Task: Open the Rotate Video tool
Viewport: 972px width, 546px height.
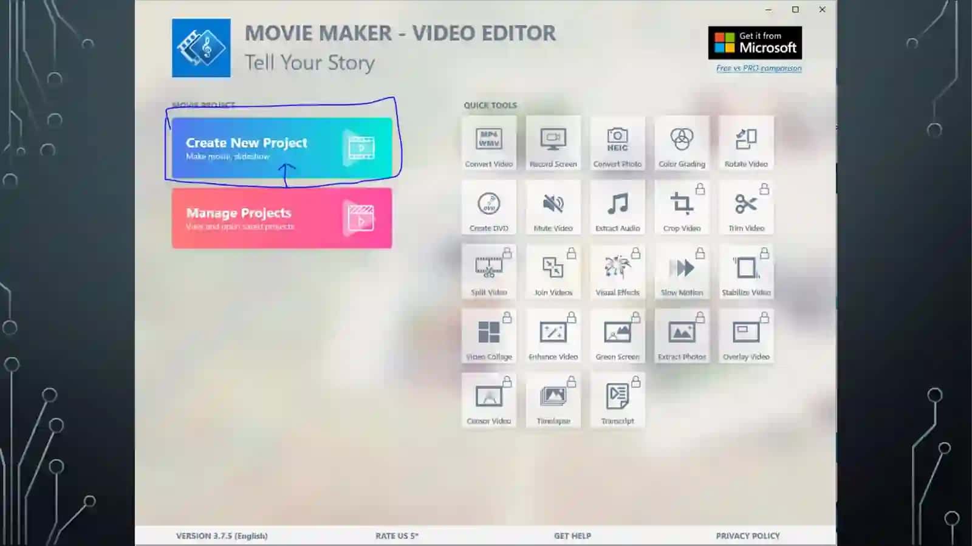Action: [x=747, y=143]
